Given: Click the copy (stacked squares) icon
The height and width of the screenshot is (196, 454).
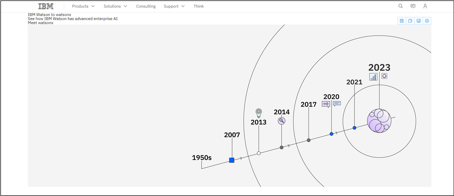Looking at the screenshot, I should tap(410, 21).
